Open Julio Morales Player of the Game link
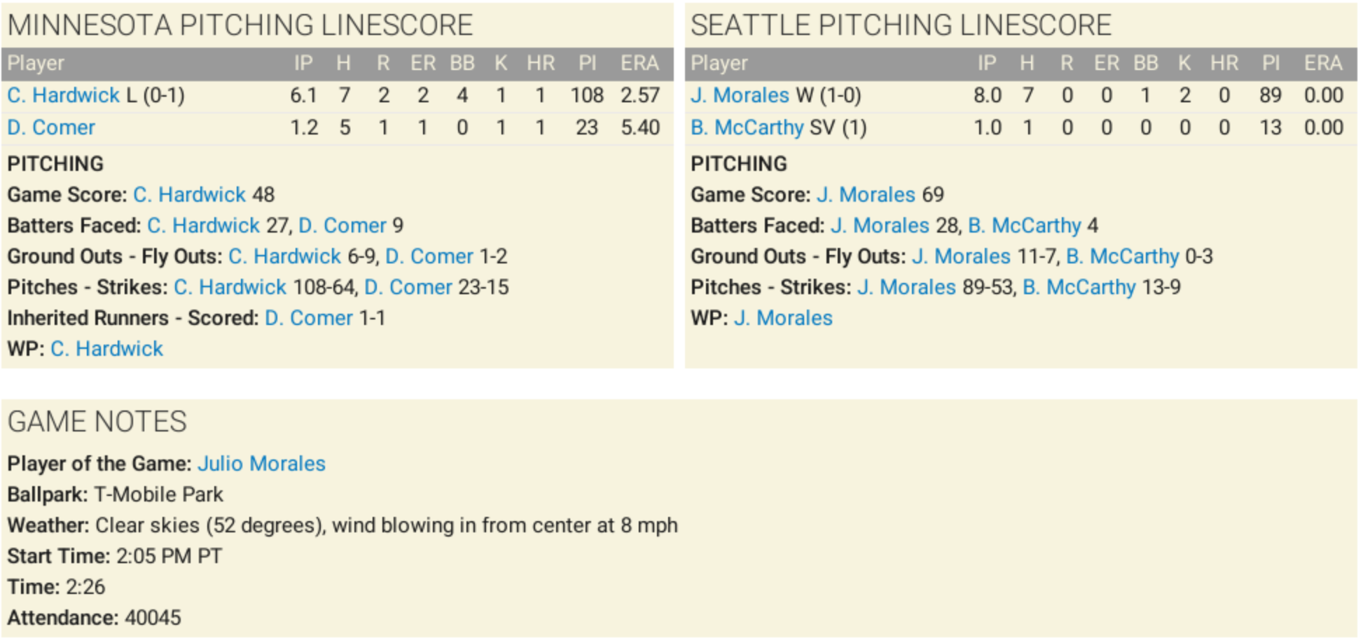1363x643 pixels. point(261,464)
